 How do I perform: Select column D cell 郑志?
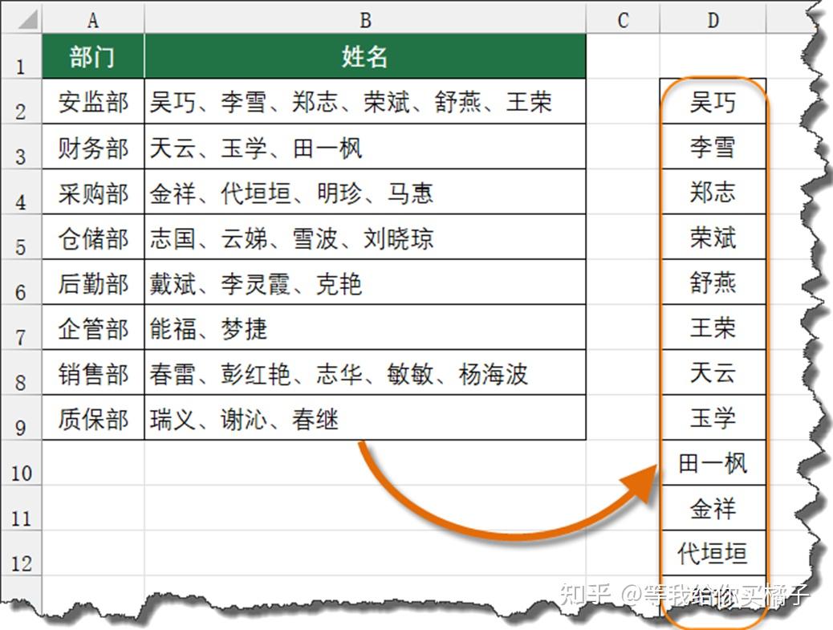(x=713, y=192)
